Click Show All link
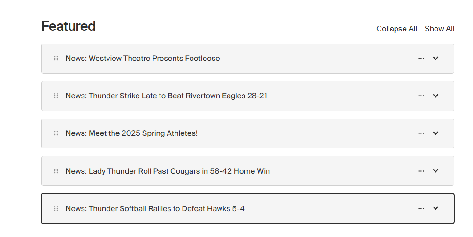 click(439, 29)
